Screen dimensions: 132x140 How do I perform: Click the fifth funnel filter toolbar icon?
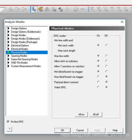119,9
